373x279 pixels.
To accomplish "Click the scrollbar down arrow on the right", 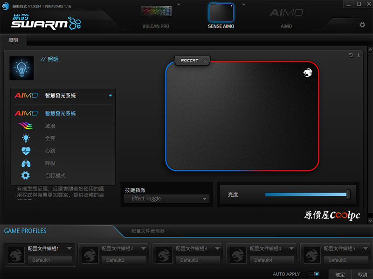I will pos(370,220).
